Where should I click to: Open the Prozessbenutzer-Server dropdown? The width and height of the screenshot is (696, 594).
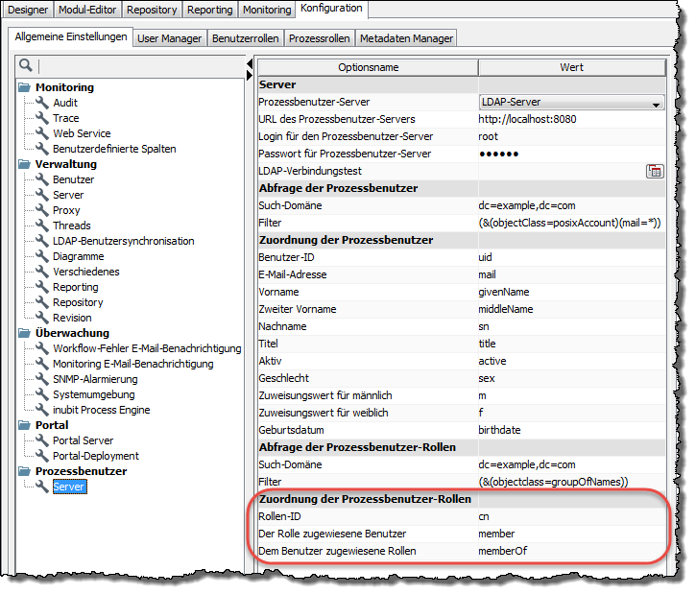tap(571, 103)
